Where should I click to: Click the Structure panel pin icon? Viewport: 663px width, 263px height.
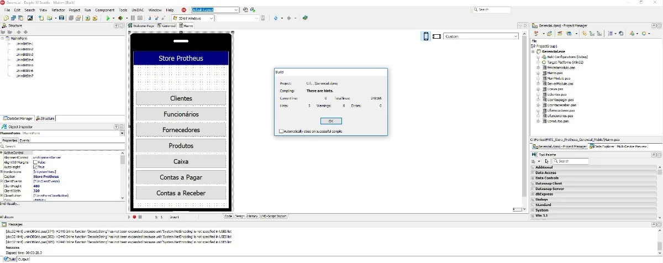point(117,25)
